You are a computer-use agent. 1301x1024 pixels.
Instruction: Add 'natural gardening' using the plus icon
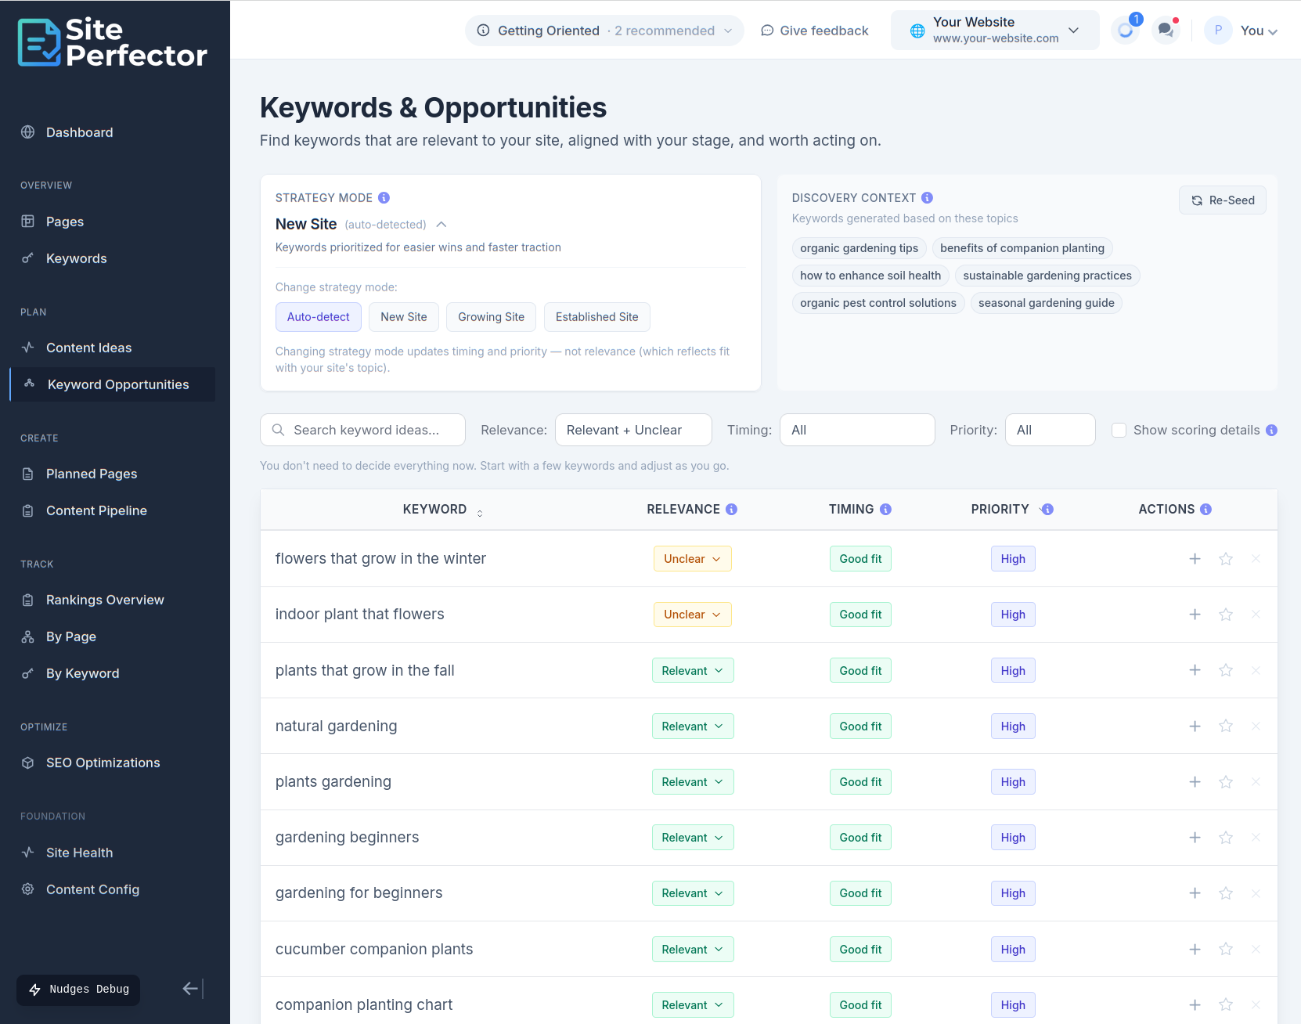(x=1195, y=726)
